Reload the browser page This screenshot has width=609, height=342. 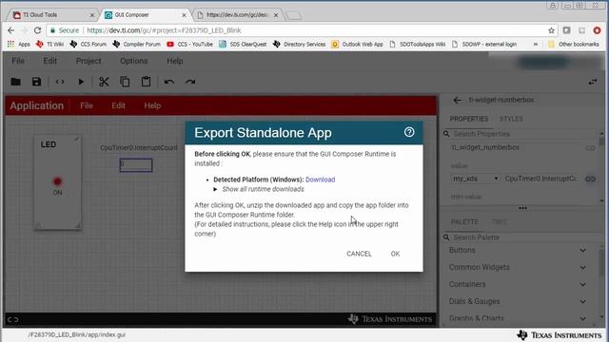click(37, 30)
